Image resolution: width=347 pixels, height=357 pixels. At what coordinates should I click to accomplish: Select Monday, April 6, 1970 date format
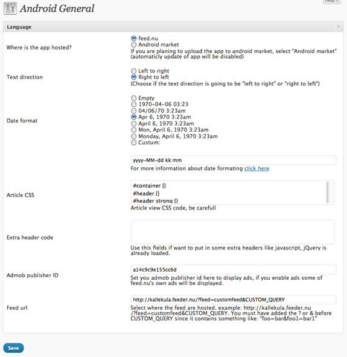pyautogui.click(x=134, y=137)
